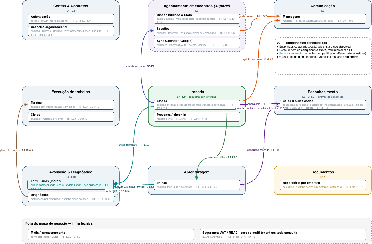
Task: Click the E9 tag under Comunicação
Action: [323, 11]
